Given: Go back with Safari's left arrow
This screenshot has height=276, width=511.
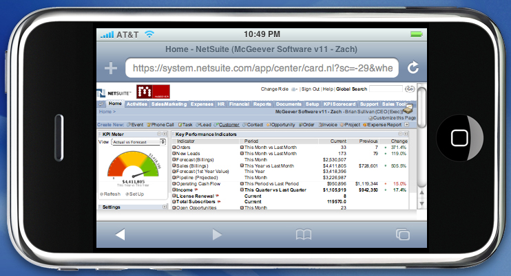Looking at the screenshot, I should tap(121, 234).
